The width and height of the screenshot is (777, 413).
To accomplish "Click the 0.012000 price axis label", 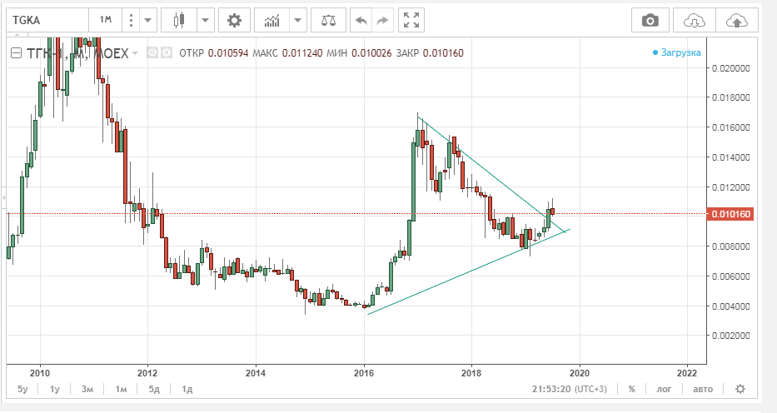I will click(x=731, y=187).
